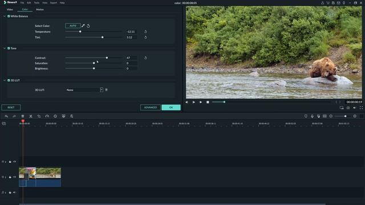Open the File menu

[x=22, y=3]
